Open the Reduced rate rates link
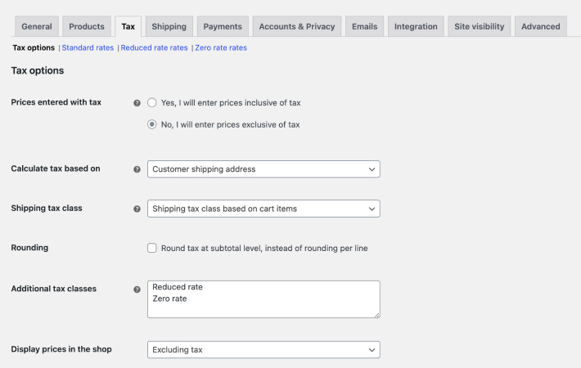 (154, 47)
